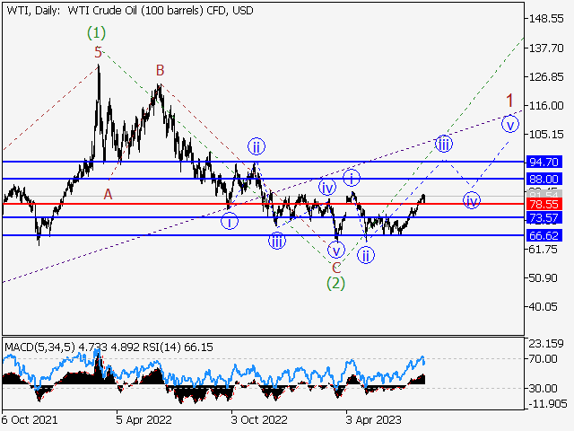The height and width of the screenshot is (431, 574).
Task: Select the green '(1)' wave label
Action: pos(96,33)
